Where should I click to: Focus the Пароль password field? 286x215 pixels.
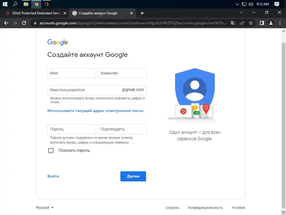point(71,129)
